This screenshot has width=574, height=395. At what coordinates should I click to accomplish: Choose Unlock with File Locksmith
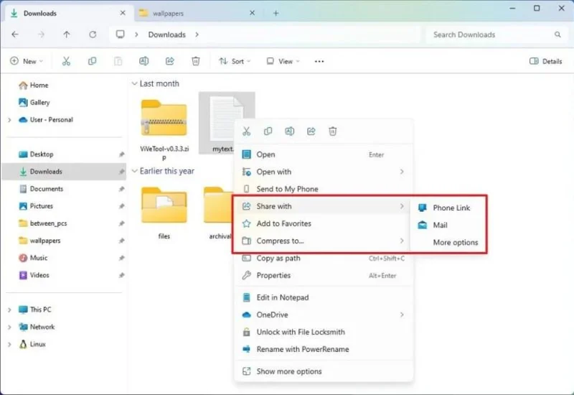tap(324, 332)
